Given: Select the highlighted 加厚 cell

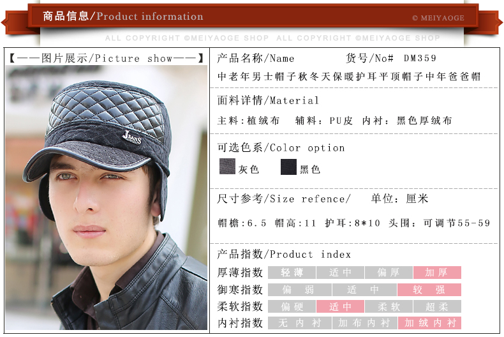Looking at the screenshot, I should coord(437,273).
